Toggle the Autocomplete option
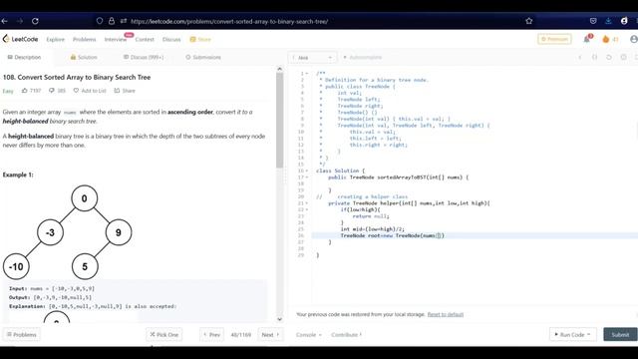 [363, 58]
